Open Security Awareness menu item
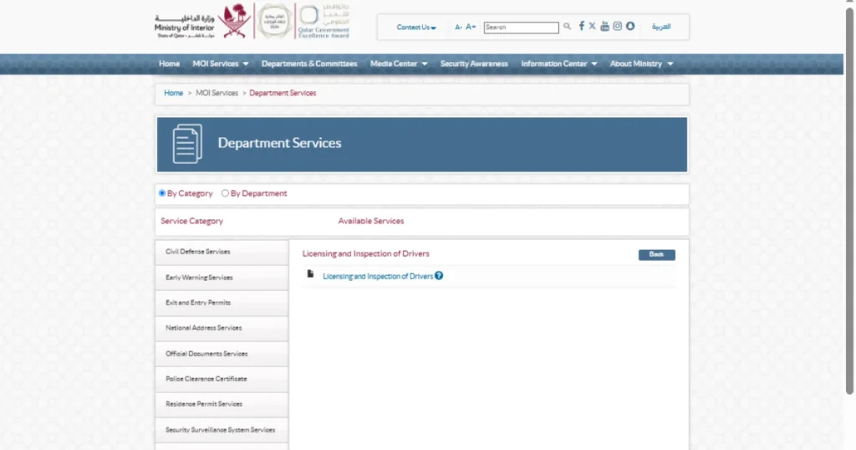 tap(474, 64)
